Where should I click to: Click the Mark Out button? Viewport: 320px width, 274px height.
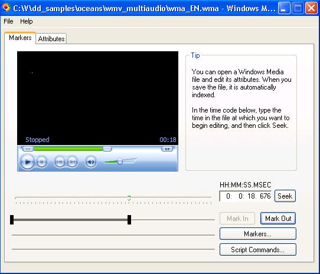tap(278, 219)
